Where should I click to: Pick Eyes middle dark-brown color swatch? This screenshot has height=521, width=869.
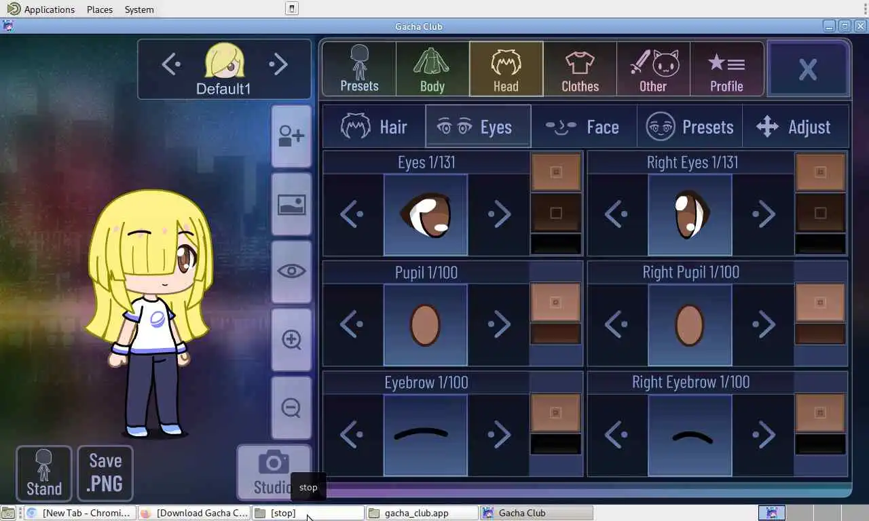pyautogui.click(x=556, y=213)
